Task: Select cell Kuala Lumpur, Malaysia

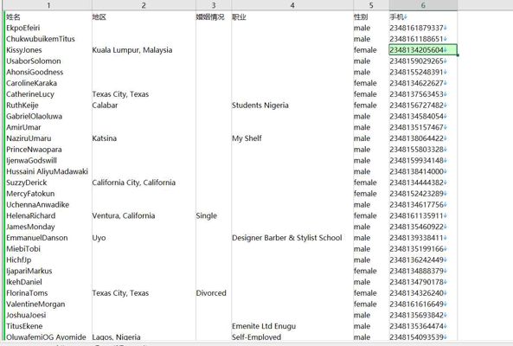Action: 144,50
